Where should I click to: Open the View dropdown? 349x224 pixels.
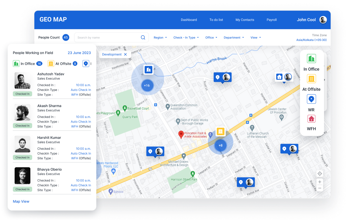coord(256,38)
